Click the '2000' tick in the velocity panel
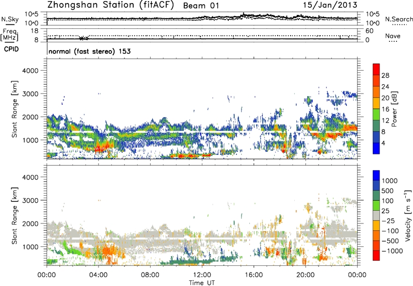Viewport: 413px width, 286px height. click(x=30, y=224)
